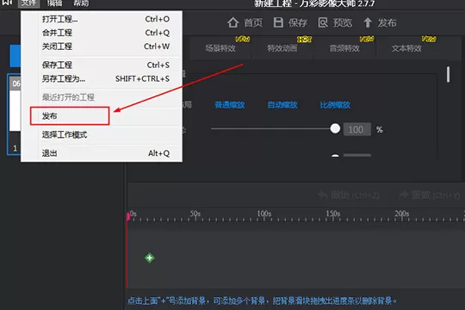Viewport: 465px width, 310px height.
Task: Click the 100 percent value field
Action: click(357, 129)
